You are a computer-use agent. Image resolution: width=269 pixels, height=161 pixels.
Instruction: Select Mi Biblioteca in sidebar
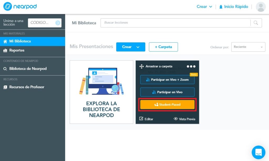tap(20, 41)
